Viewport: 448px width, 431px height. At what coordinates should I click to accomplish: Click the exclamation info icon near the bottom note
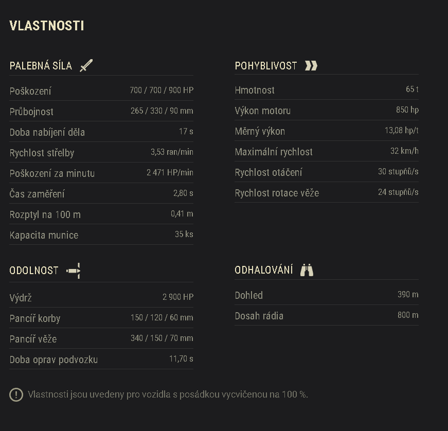pyautogui.click(x=16, y=395)
